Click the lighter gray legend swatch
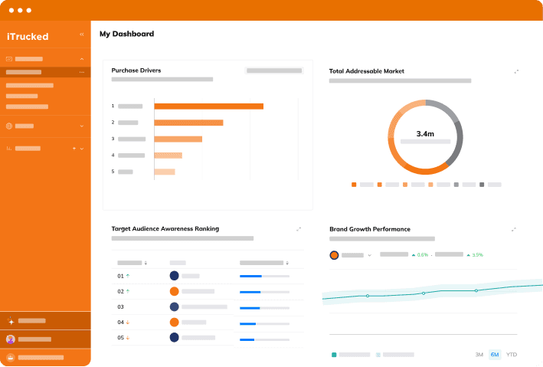Image resolution: width=543 pixels, height=367 pixels. coord(456,185)
